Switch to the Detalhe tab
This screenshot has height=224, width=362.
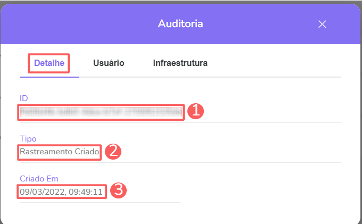click(49, 63)
